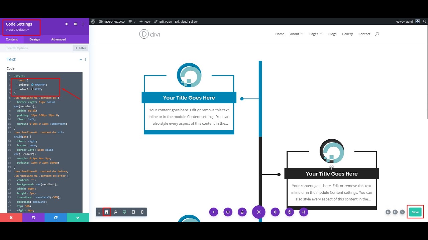Snap Code Settings panel to side

[76, 24]
